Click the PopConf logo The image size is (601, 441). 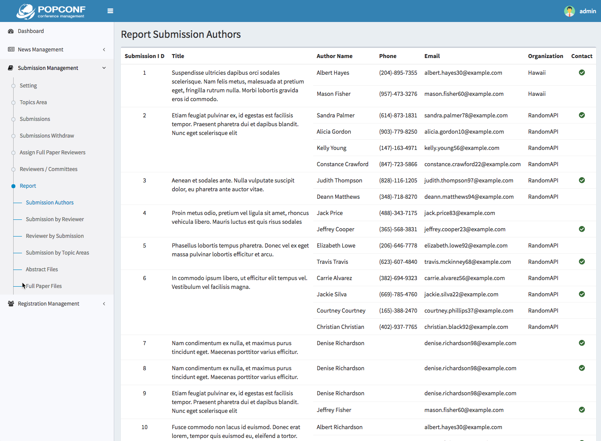(x=51, y=11)
